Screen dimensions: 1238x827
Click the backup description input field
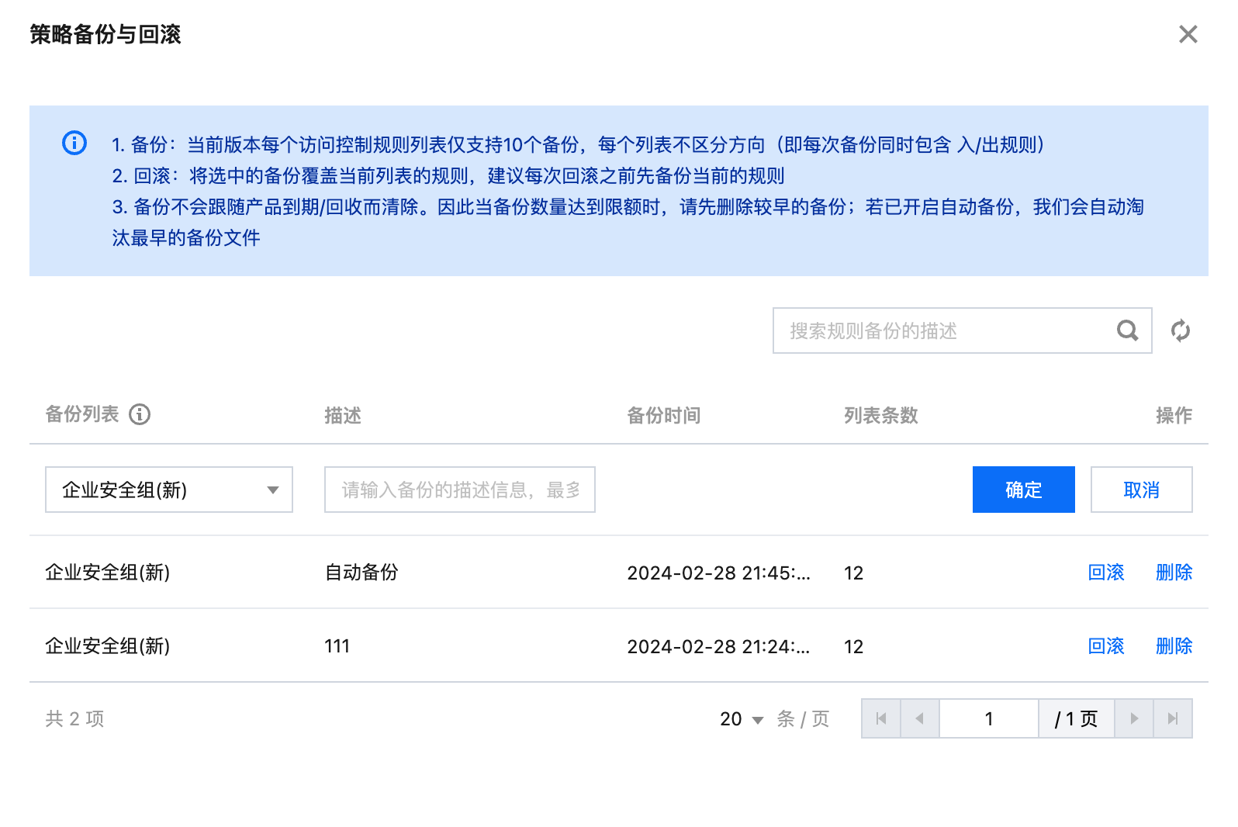[x=460, y=490]
